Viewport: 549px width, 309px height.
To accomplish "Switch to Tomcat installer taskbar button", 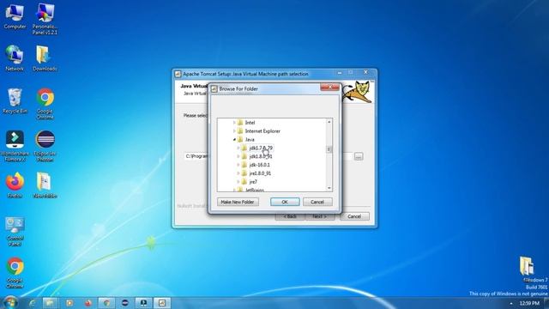I will click(162, 303).
